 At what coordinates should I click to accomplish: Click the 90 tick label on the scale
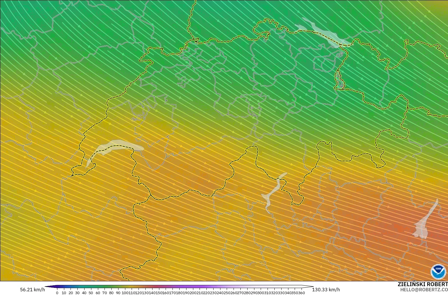click(x=118, y=293)
